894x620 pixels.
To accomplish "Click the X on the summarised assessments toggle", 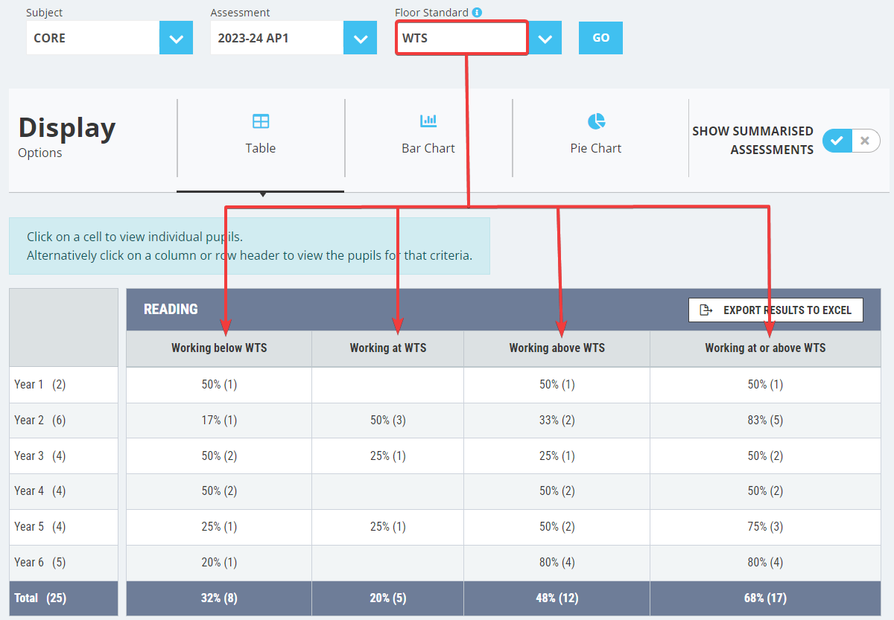I will 864,140.
